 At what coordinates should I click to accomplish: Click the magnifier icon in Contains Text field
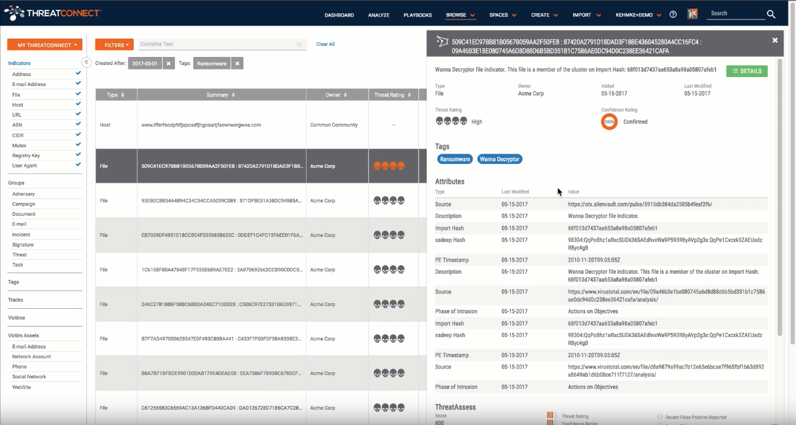299,44
